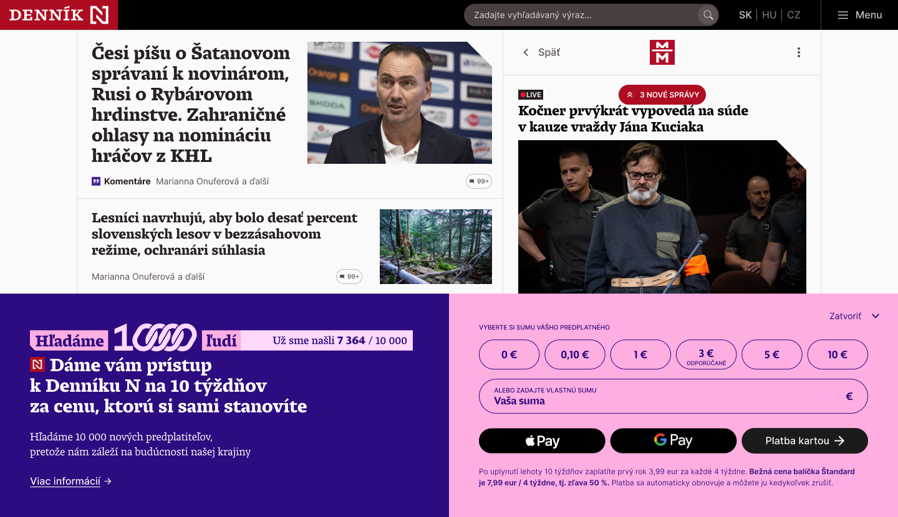Select the 0 € subscription amount
The width and height of the screenshot is (898, 517).
(x=509, y=354)
